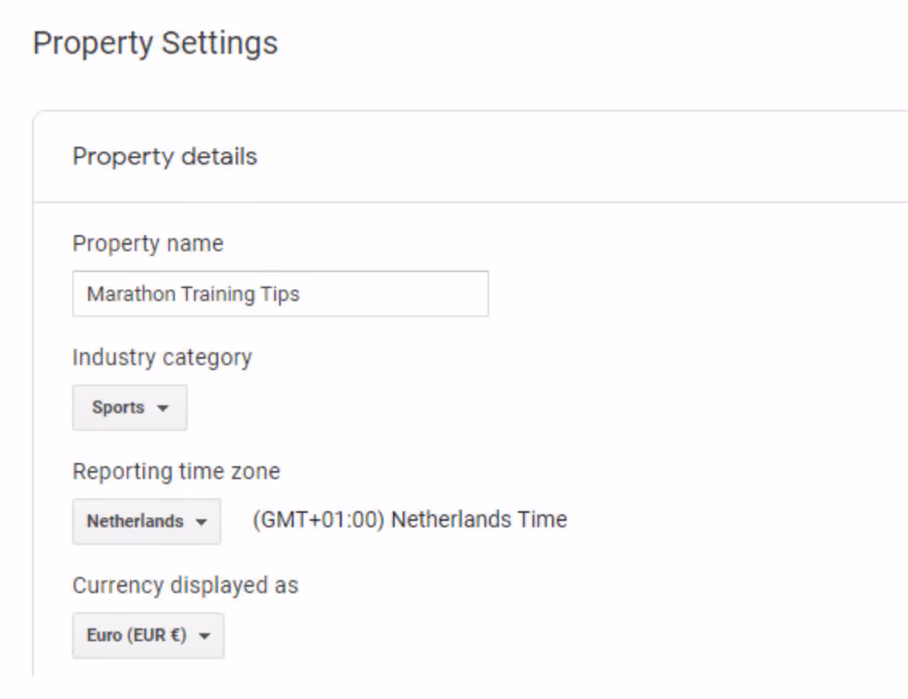Focus the Property name input field

[280, 294]
